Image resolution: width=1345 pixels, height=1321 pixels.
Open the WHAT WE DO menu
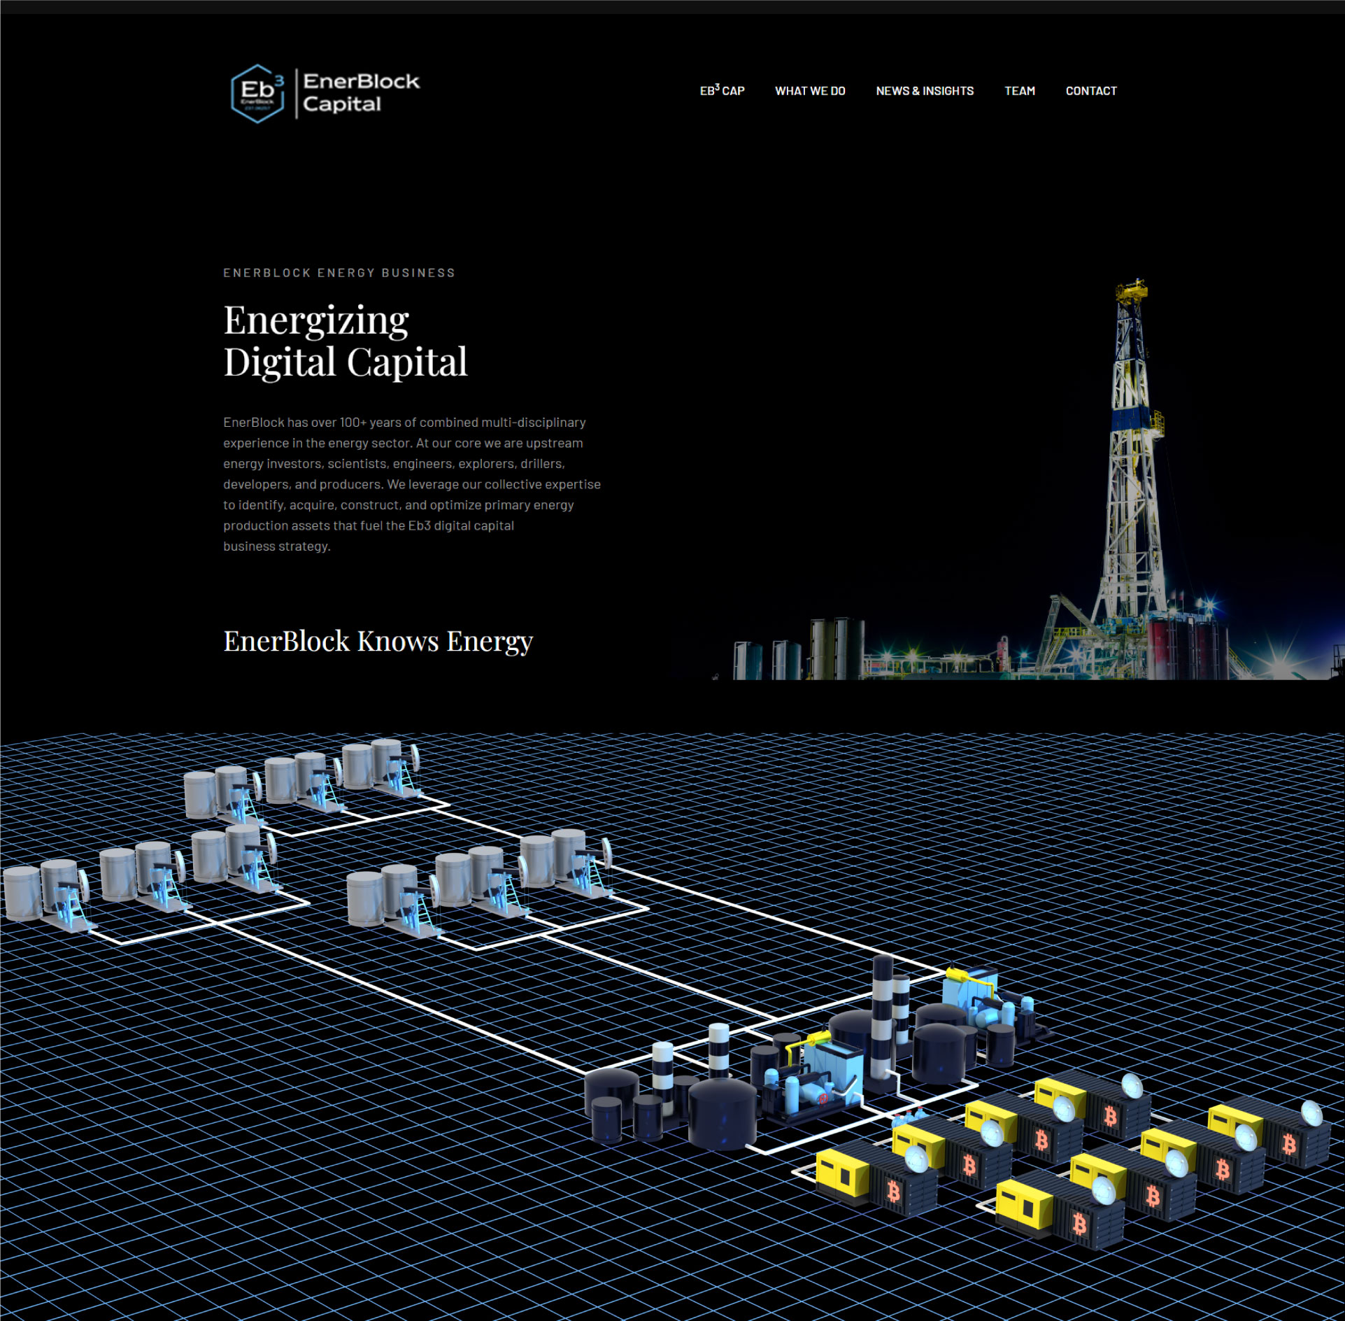810,91
